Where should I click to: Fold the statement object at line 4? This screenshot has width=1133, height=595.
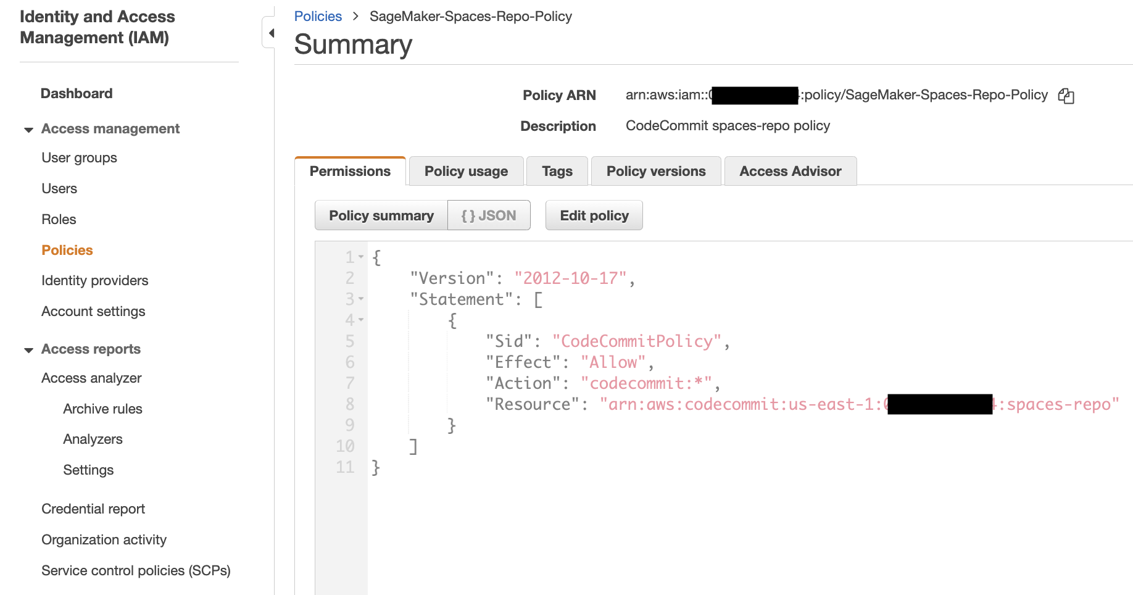coord(361,320)
